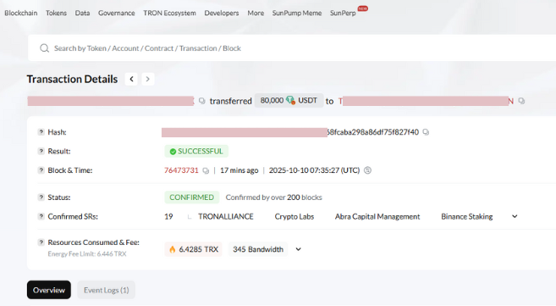556x306 pixels.
Task: Click 'Confirmed by over 200 blocks' text
Action: [273, 198]
